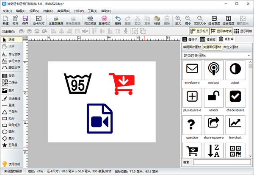Click the 保存 (Save) floppy icon
This screenshot has height=175, width=254.
(x=25, y=20)
